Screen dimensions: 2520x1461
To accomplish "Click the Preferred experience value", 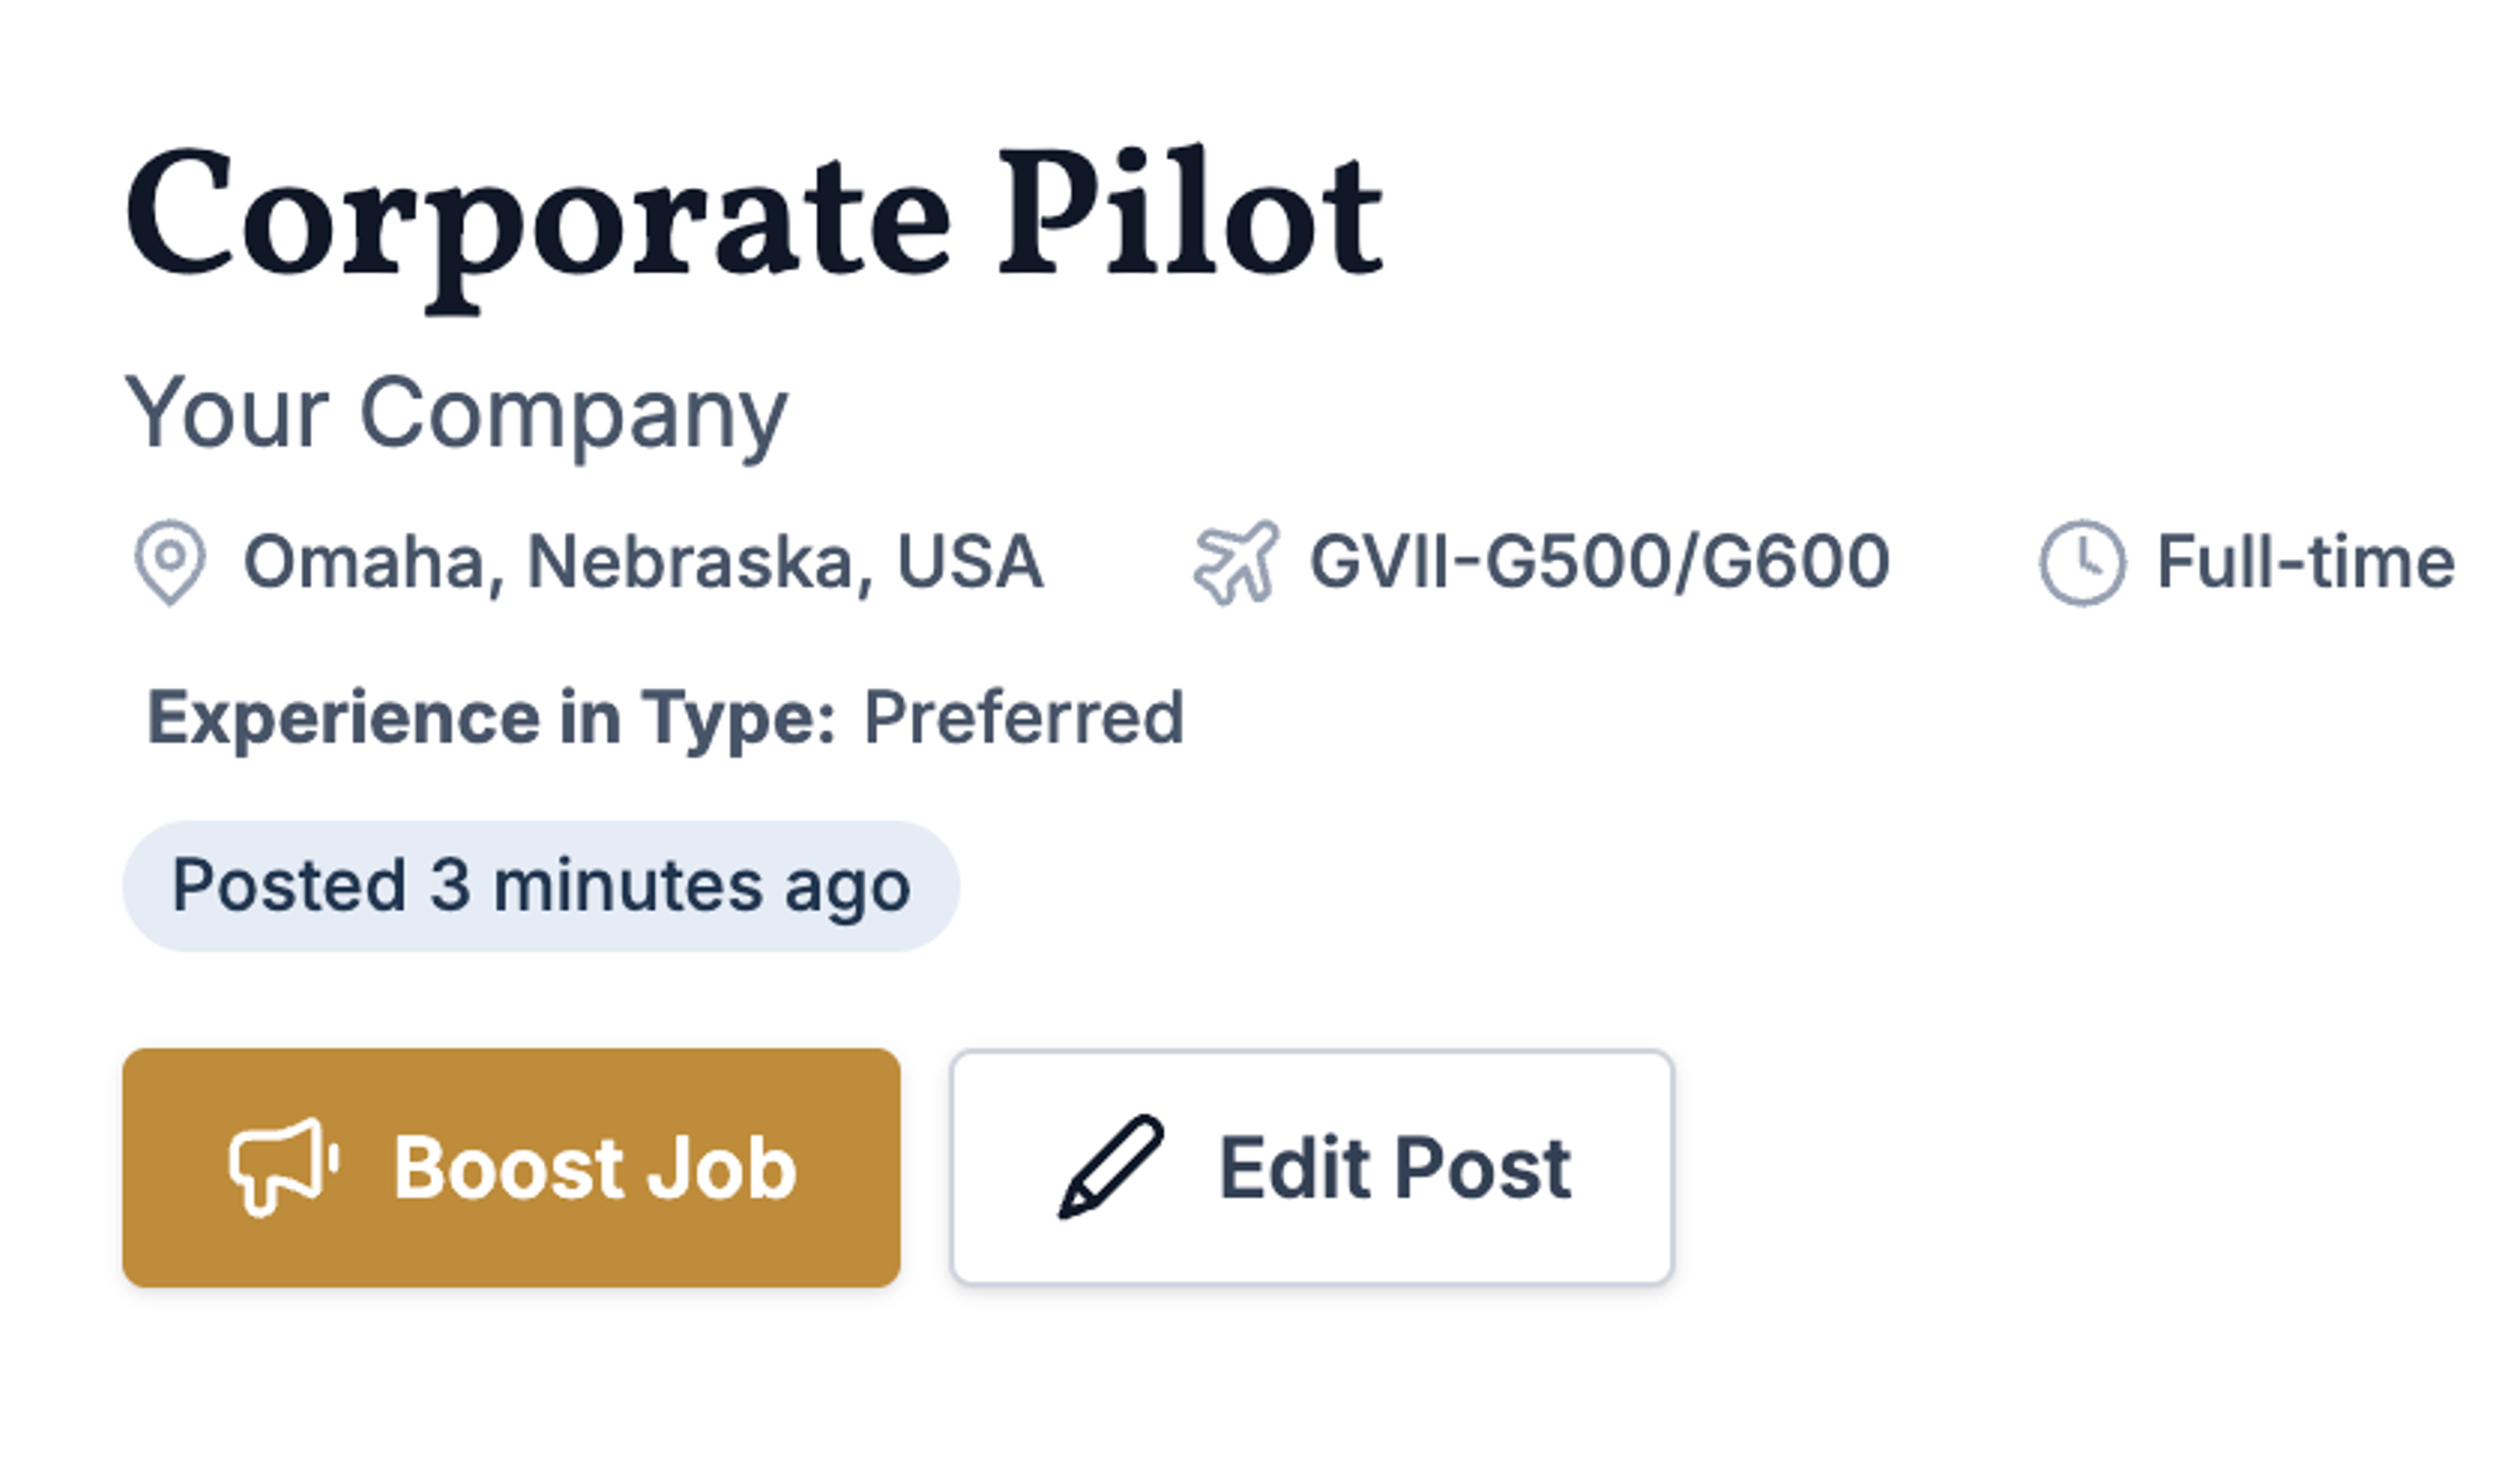I will [1023, 718].
